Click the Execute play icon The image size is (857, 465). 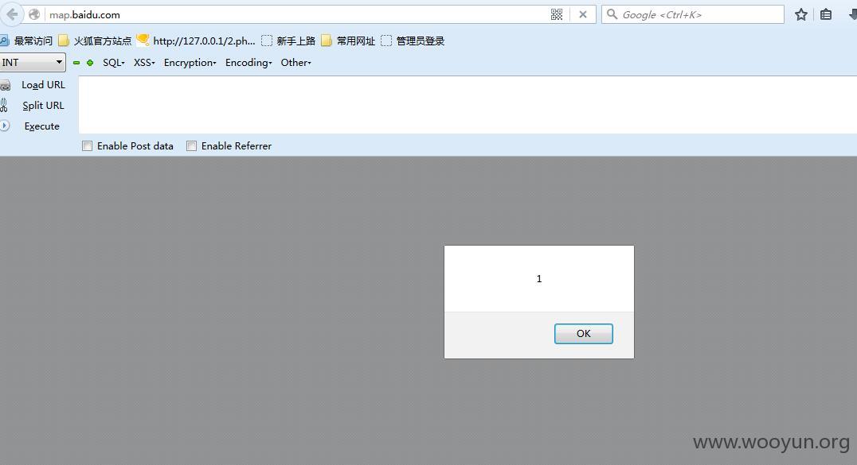click(4, 126)
